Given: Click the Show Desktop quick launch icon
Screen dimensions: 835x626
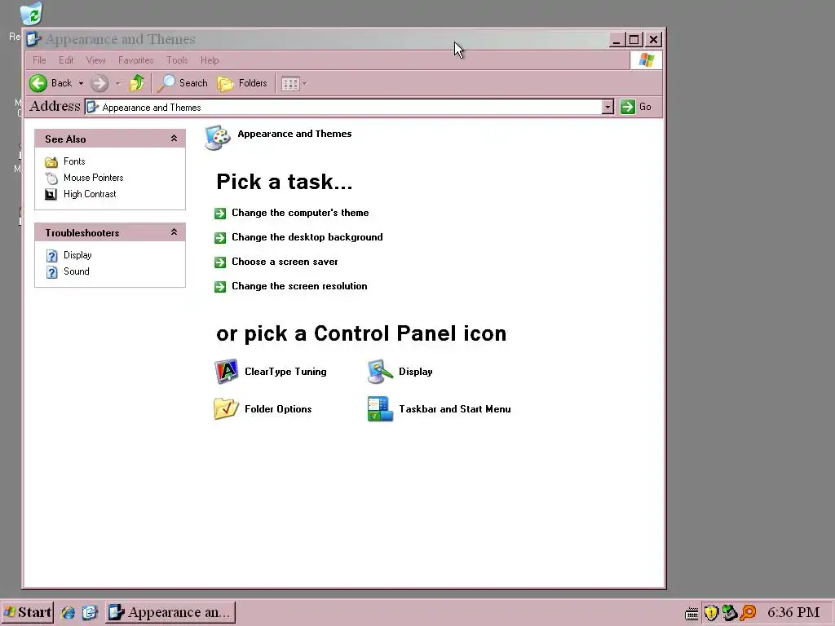Looking at the screenshot, I should (90, 613).
